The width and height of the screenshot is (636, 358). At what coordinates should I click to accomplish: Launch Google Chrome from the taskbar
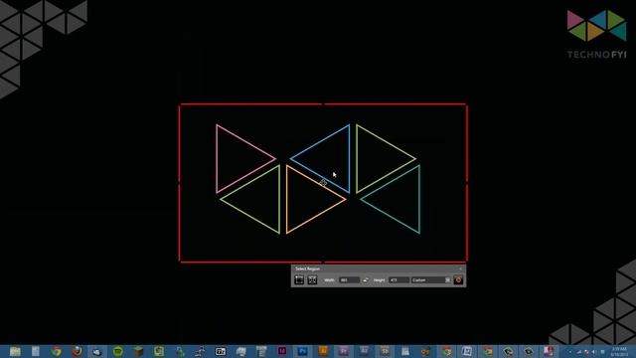tap(56, 351)
